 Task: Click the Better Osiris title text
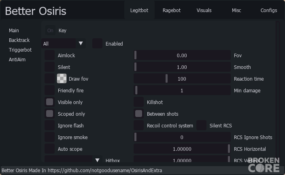tap(36, 11)
